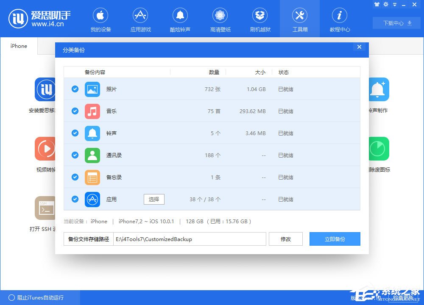Select the 视频转换 video conversion tool
The image size is (424, 305).
tap(45, 149)
